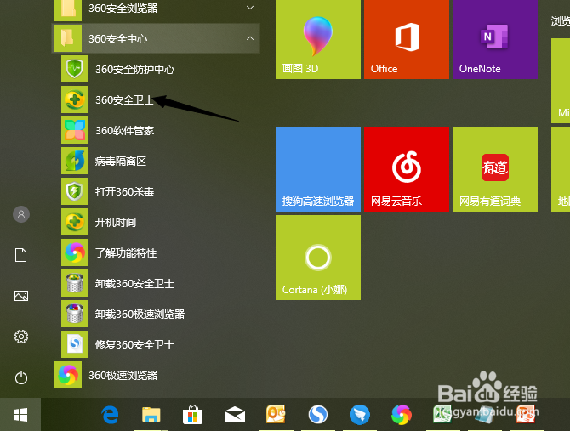Open the blue bird app on taskbar
Image resolution: width=570 pixels, height=431 pixels.
pyautogui.click(x=360, y=415)
